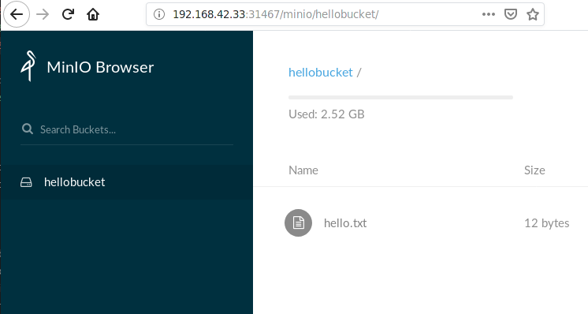
Task: Save the page to Pocket icon
Action: tap(511, 14)
